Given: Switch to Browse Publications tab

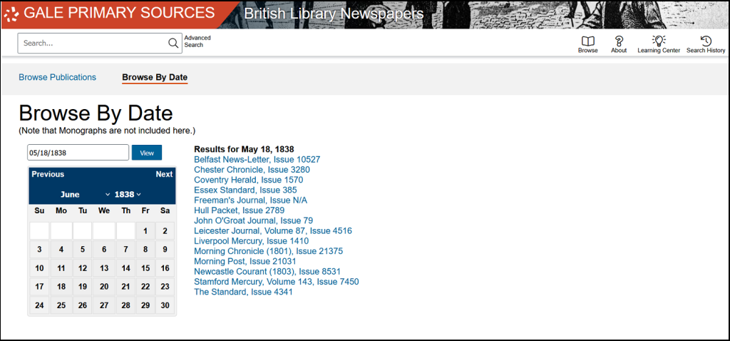Looking at the screenshot, I should pos(57,77).
